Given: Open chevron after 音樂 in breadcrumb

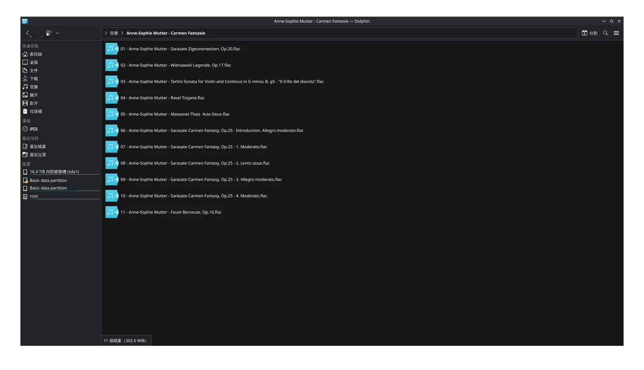Looking at the screenshot, I should pyautogui.click(x=122, y=33).
